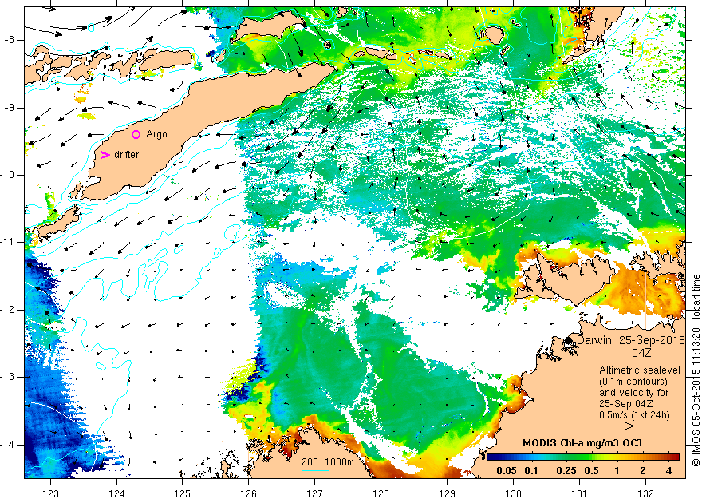Click the magenta Argo circle marker
Screen dimensions: 702x503
coord(136,134)
